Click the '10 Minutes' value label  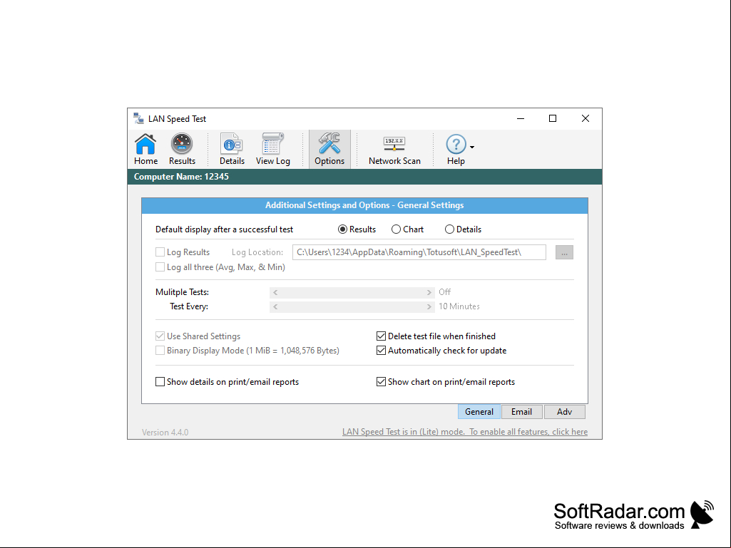coord(459,306)
